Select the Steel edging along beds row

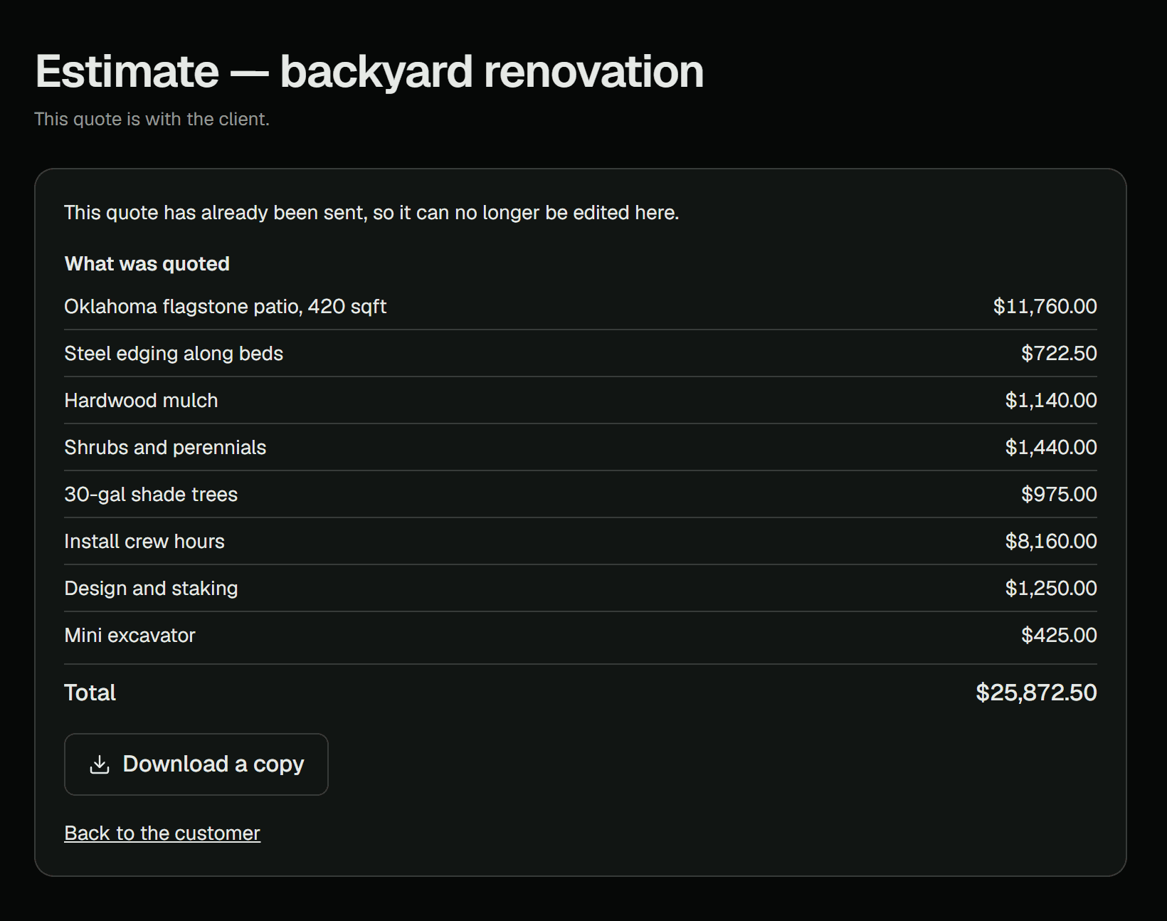pyautogui.click(x=581, y=354)
